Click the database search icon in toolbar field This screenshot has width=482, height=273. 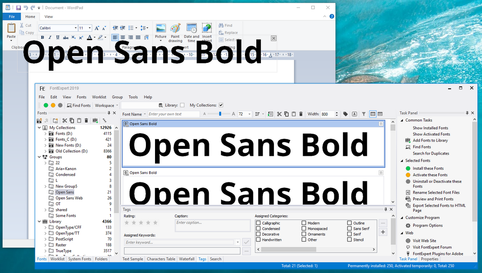(161, 105)
